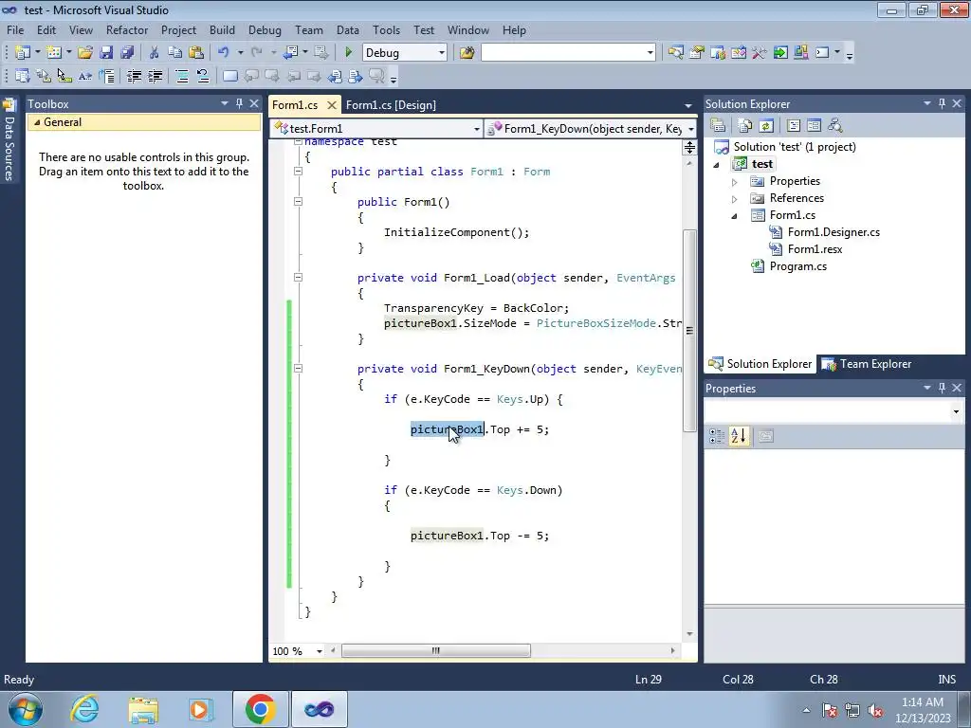The height and width of the screenshot is (728, 971).
Task: Open the File menu
Action: (x=15, y=29)
